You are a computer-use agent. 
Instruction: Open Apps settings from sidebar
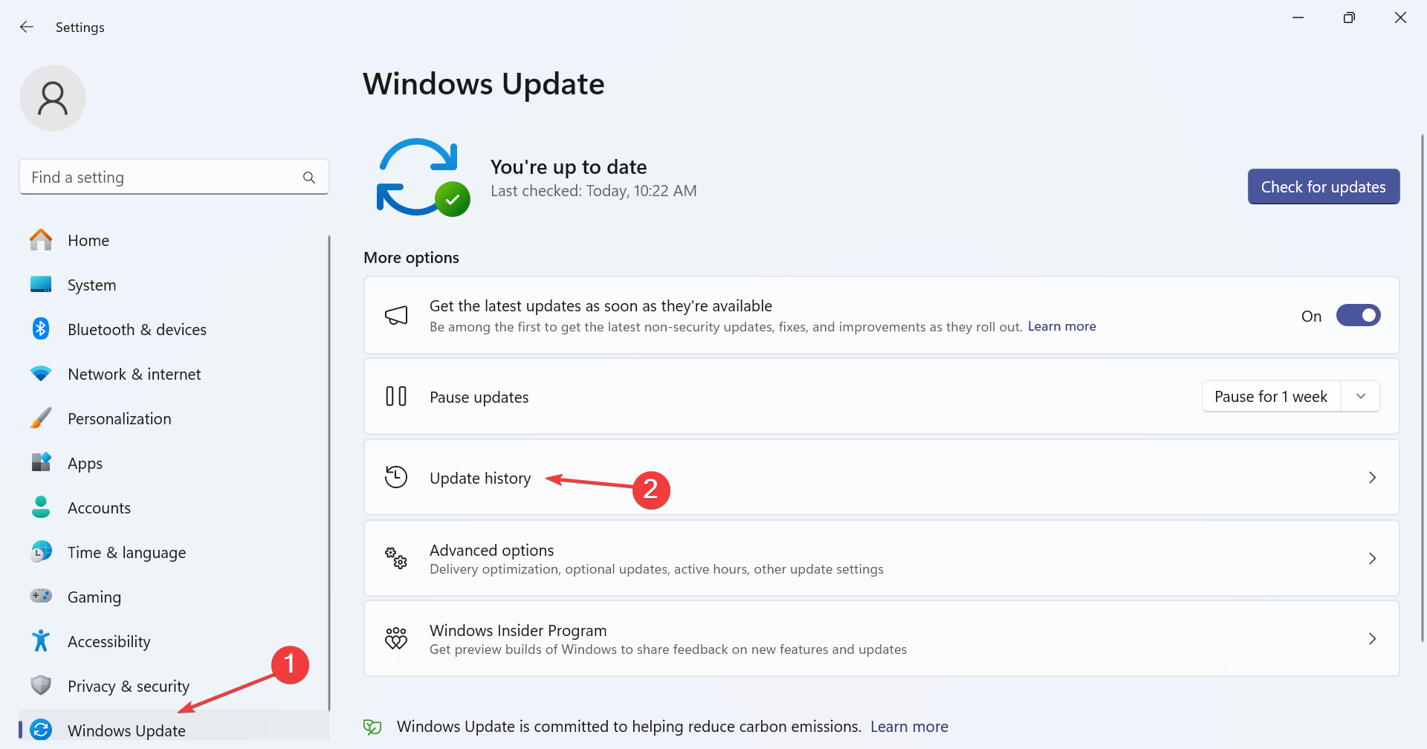(x=40, y=462)
